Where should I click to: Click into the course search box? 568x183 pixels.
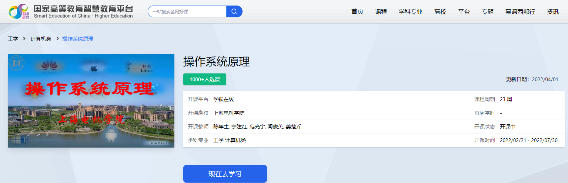point(187,11)
